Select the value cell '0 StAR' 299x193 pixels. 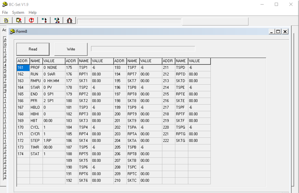pyautogui.click(x=54, y=74)
